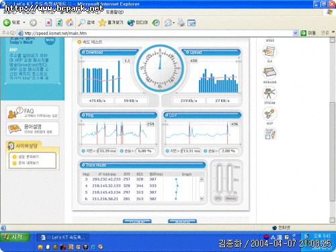Click the 시작 Start button
Viewport: 336px width, 252px height.
coord(15,237)
